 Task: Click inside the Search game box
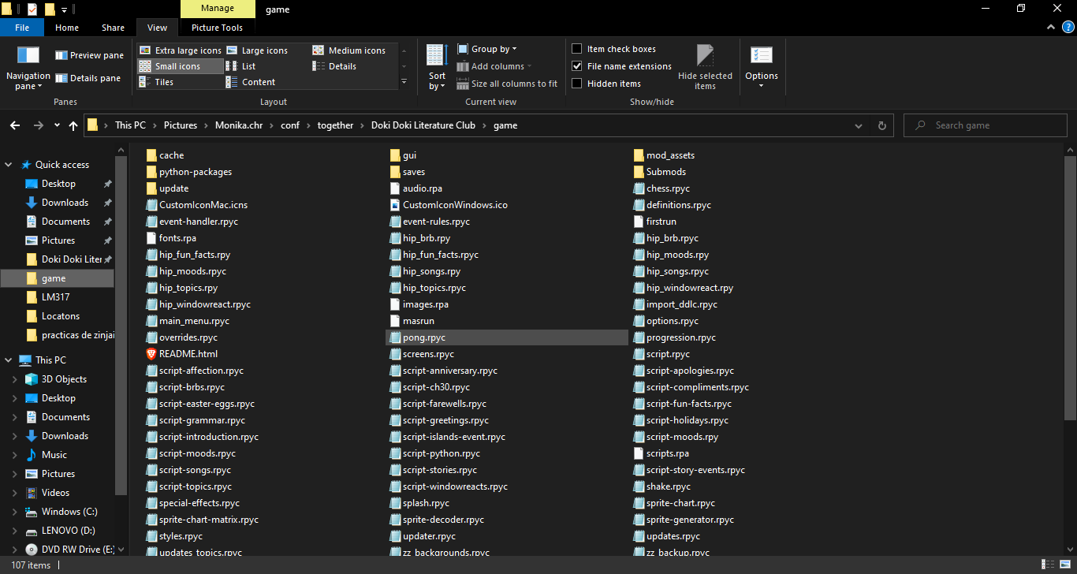[984, 125]
